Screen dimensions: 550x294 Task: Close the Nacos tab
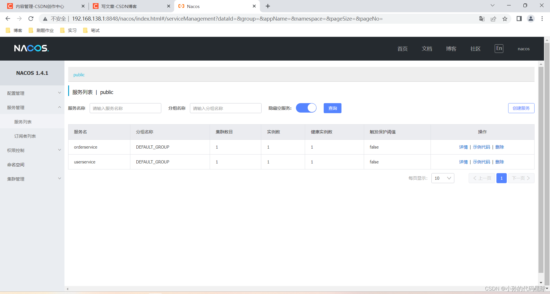click(254, 6)
